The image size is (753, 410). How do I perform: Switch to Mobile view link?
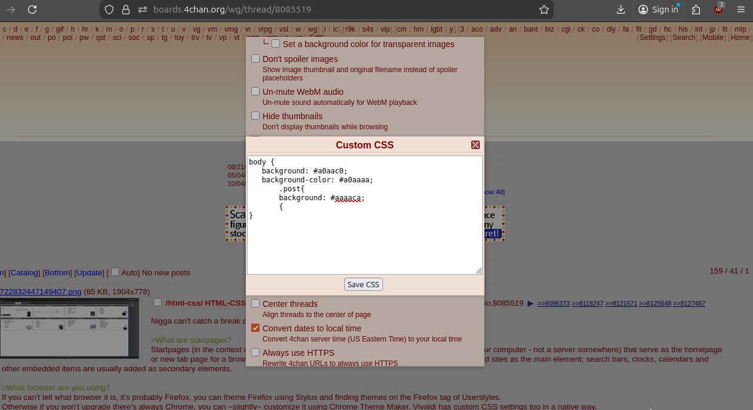tap(712, 37)
